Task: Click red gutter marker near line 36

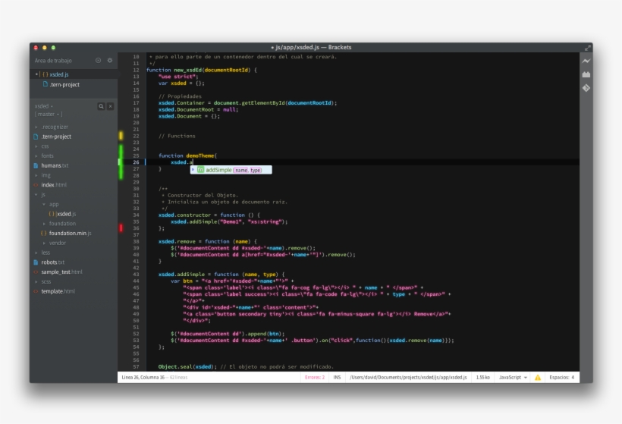Action: click(121, 228)
